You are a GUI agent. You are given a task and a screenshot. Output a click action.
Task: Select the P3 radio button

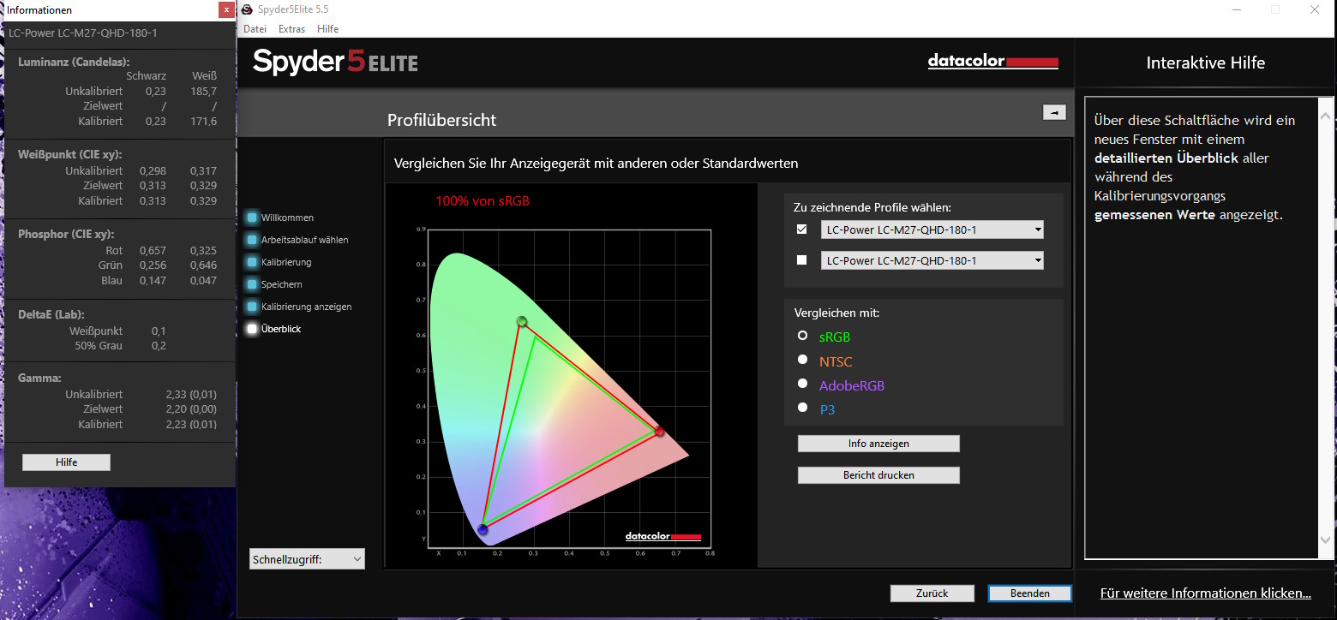tap(802, 408)
